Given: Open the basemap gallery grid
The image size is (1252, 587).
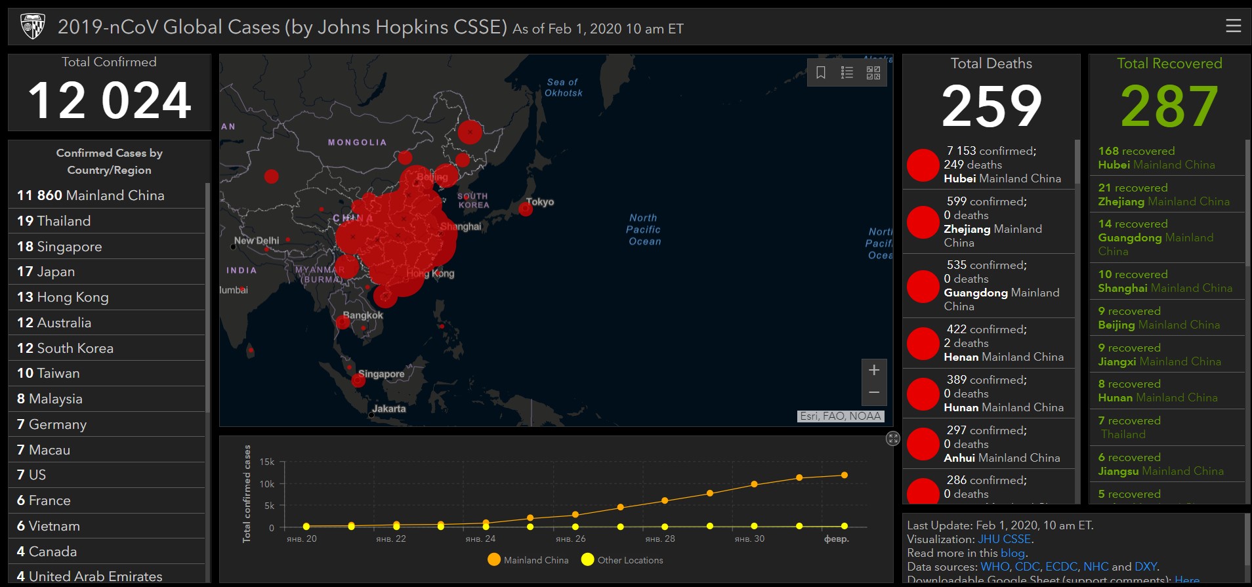Looking at the screenshot, I should [x=873, y=73].
